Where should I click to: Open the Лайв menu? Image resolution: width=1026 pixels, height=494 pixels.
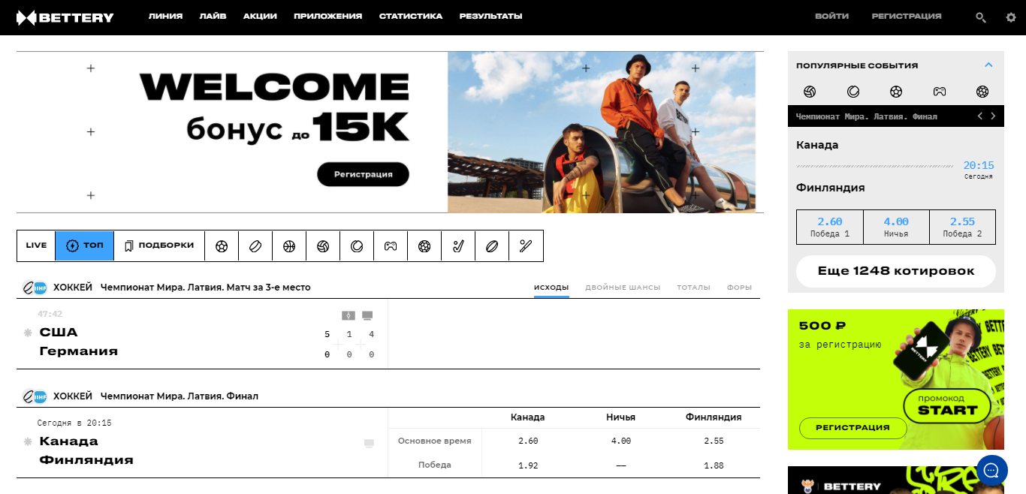[x=213, y=17]
